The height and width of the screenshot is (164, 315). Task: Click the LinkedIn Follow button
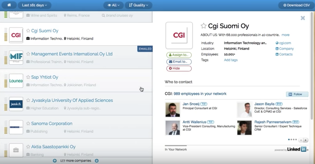[x=297, y=94]
